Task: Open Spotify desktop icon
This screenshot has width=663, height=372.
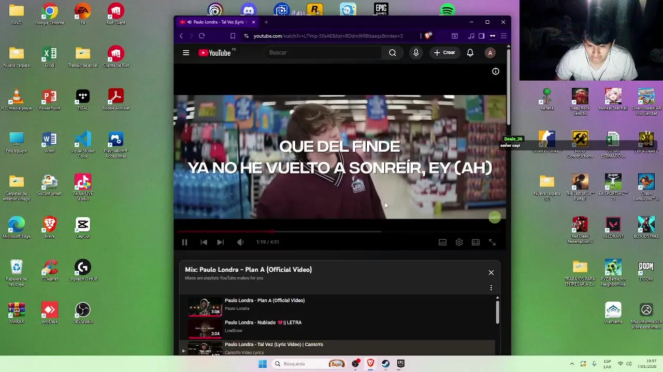Action: [x=447, y=10]
